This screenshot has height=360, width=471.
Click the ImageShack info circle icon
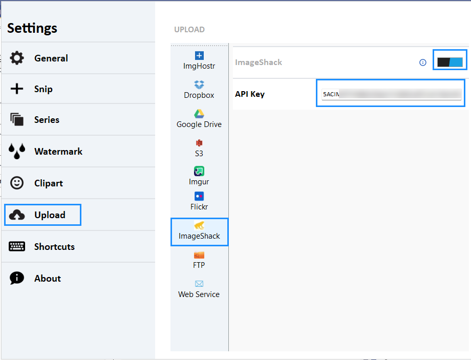[x=423, y=62]
